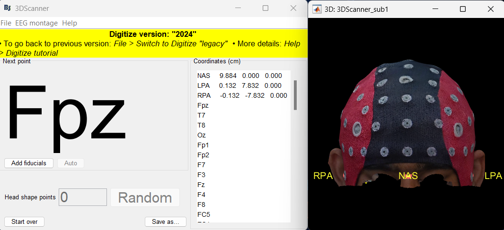Screen dimensions: 504x230
Task: Click the Add fiducials button
Action: (29, 163)
